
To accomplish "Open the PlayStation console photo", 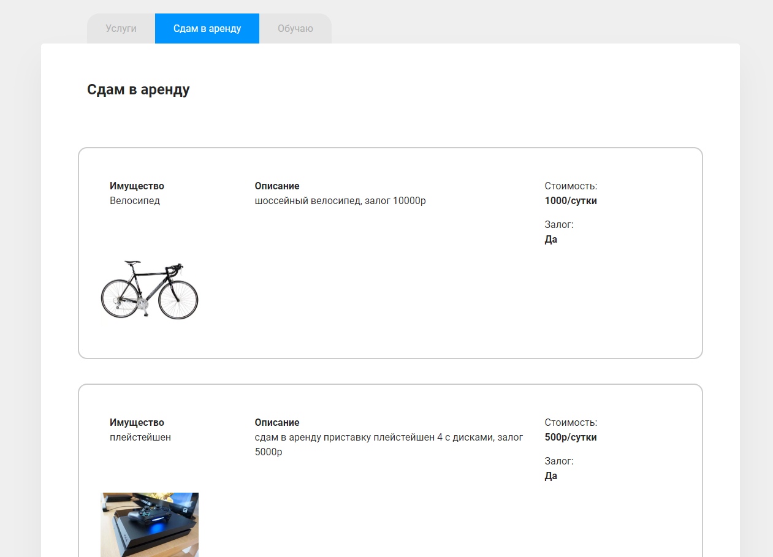I will point(150,524).
